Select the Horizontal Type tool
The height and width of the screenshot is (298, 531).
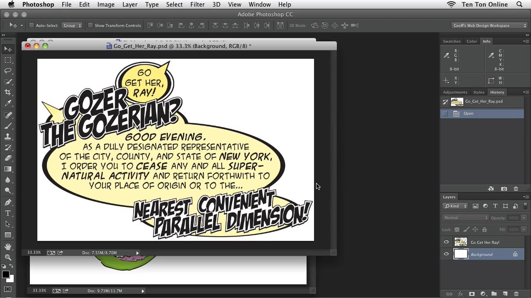8,213
